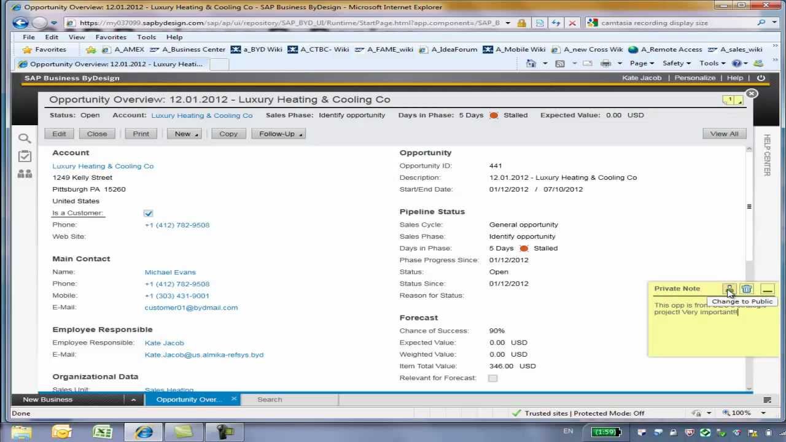Click the Favorites star icon

[x=27, y=50]
